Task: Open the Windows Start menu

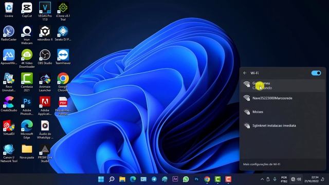Action: [101, 179]
